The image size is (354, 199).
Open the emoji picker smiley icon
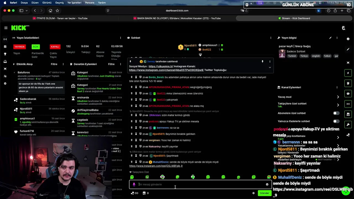267,184
